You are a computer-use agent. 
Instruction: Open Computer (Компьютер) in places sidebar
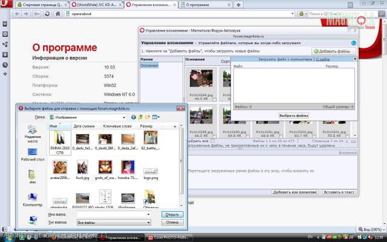[32, 198]
